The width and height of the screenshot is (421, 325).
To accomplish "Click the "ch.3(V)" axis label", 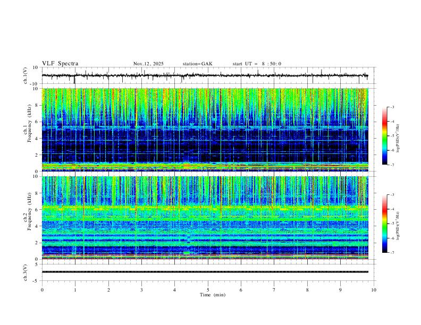I will pos(26,272).
